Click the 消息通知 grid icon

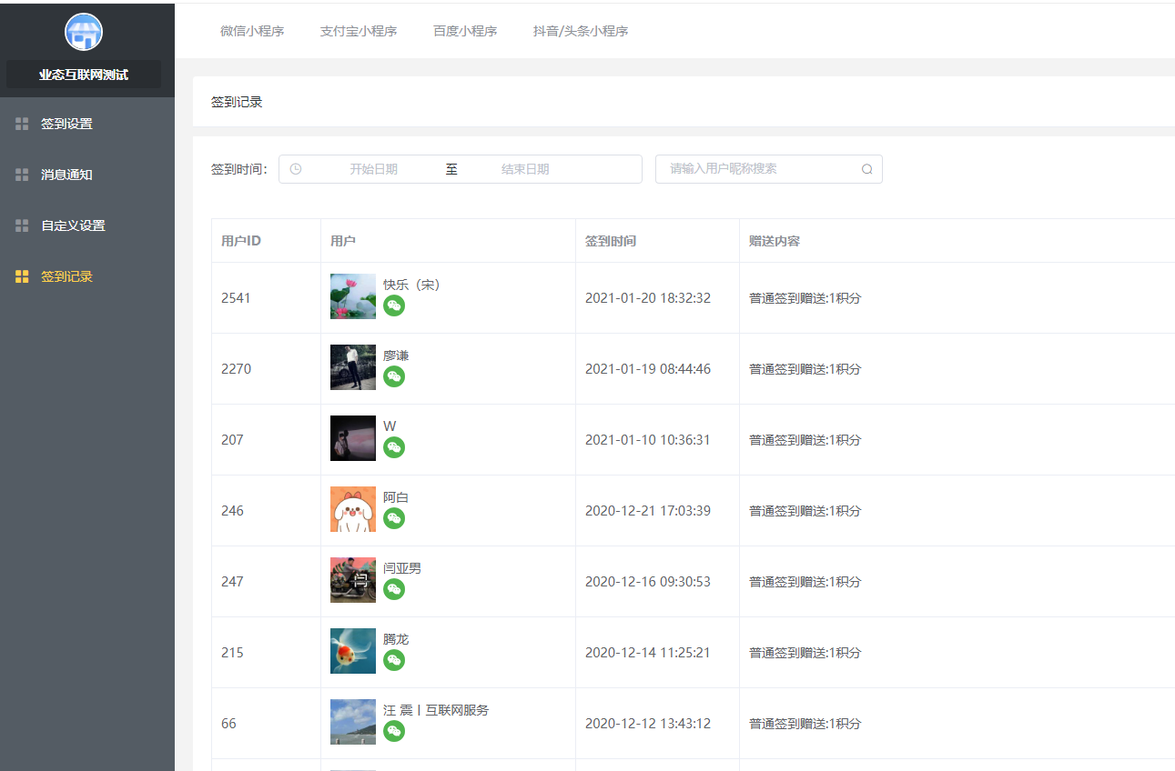coord(22,175)
